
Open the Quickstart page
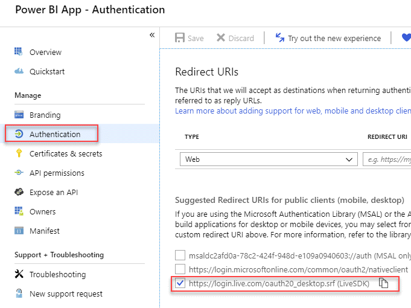[x=47, y=72]
